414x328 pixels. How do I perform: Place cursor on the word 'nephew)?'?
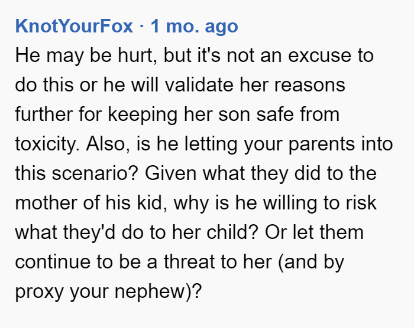pos(158,292)
